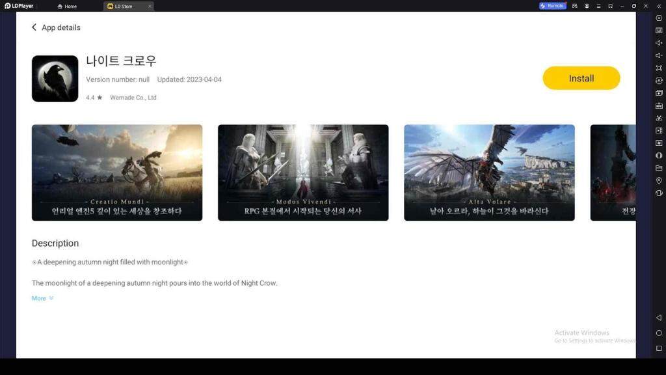Click the Wemade Co., Ltd developer name
The width and height of the screenshot is (666, 375).
pyautogui.click(x=133, y=98)
